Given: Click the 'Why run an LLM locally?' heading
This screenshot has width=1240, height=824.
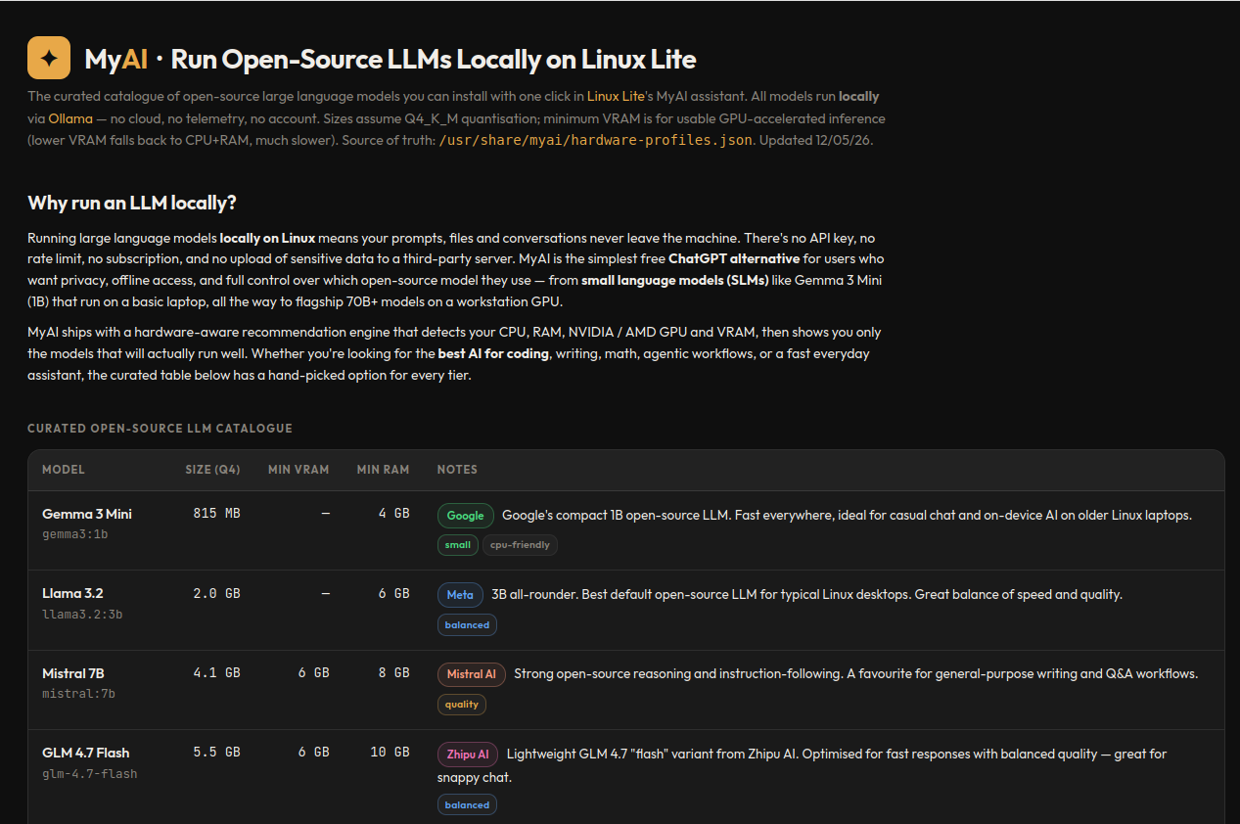Looking at the screenshot, I should pos(132,203).
